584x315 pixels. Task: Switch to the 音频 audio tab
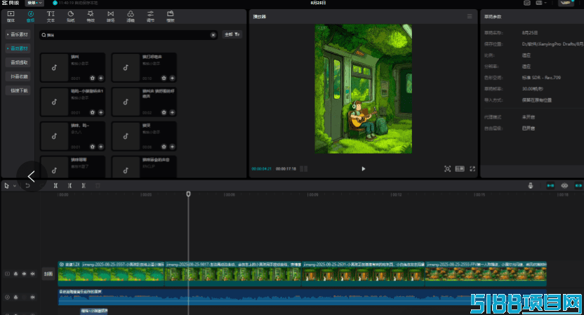point(31,16)
